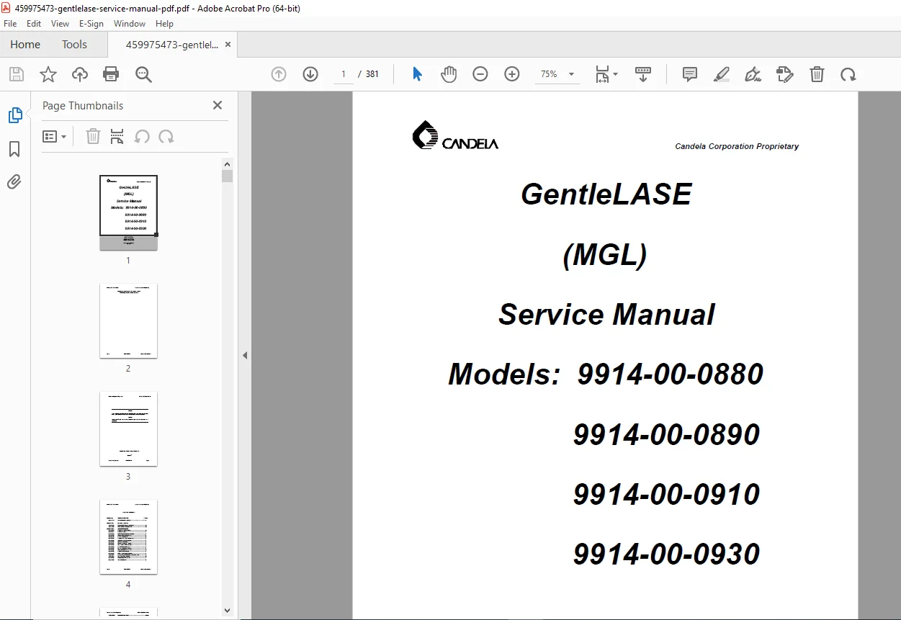The height and width of the screenshot is (620, 901).
Task: Open the Sign document pen tool
Action: 753,74
